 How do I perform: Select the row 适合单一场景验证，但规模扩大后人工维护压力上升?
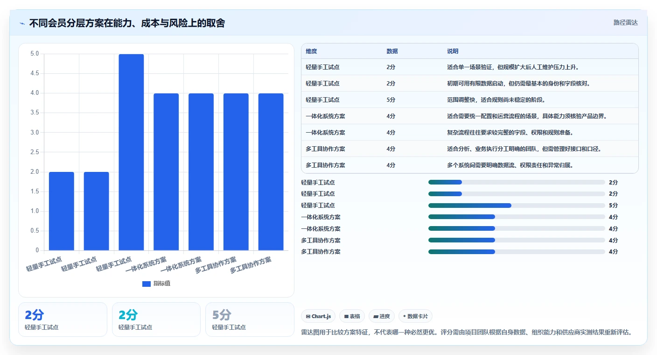click(x=470, y=67)
